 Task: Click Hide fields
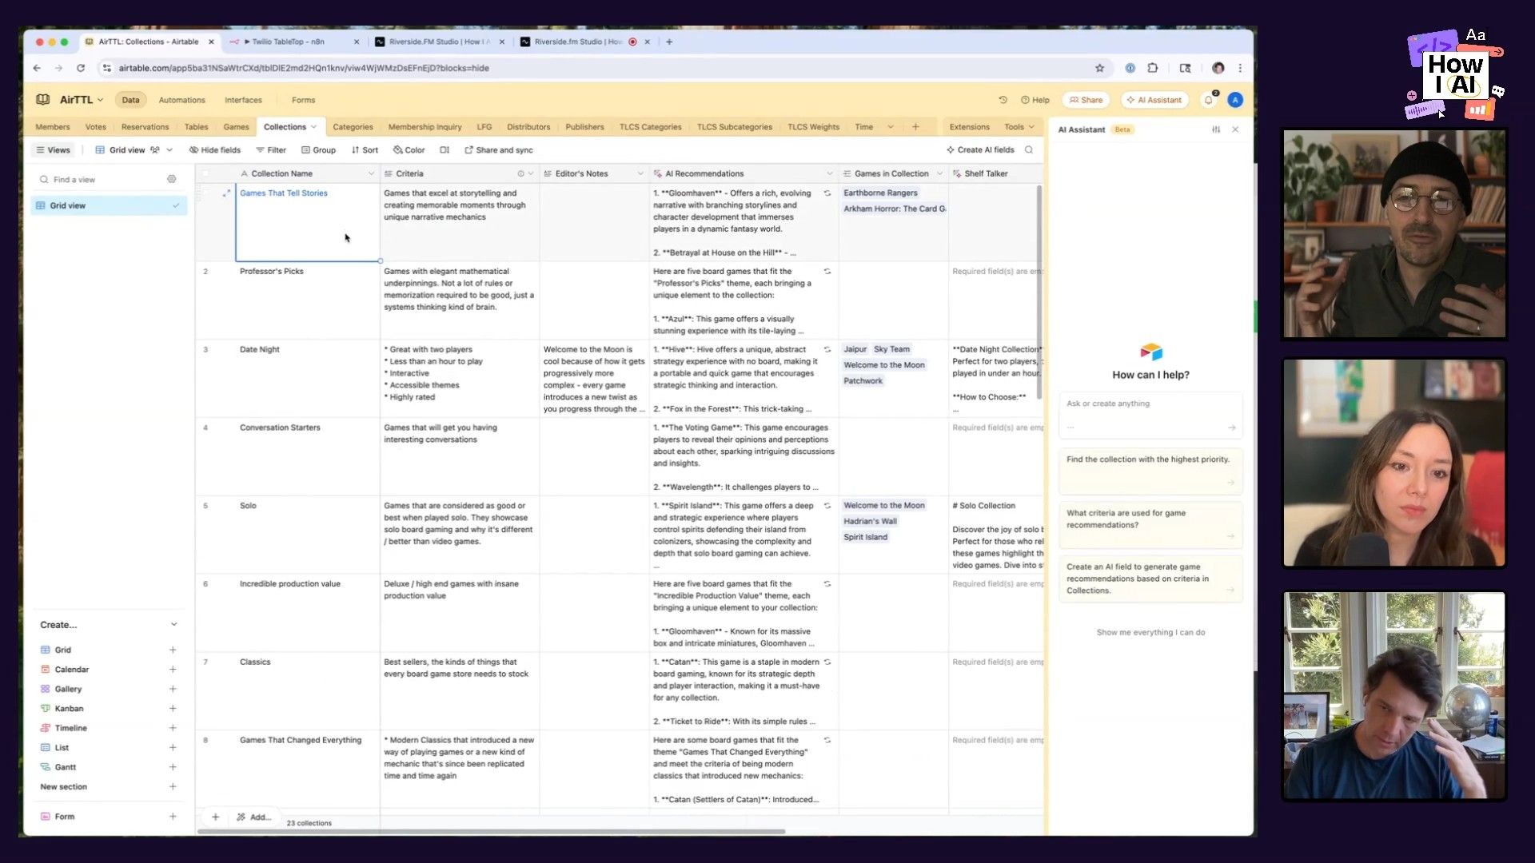point(214,150)
